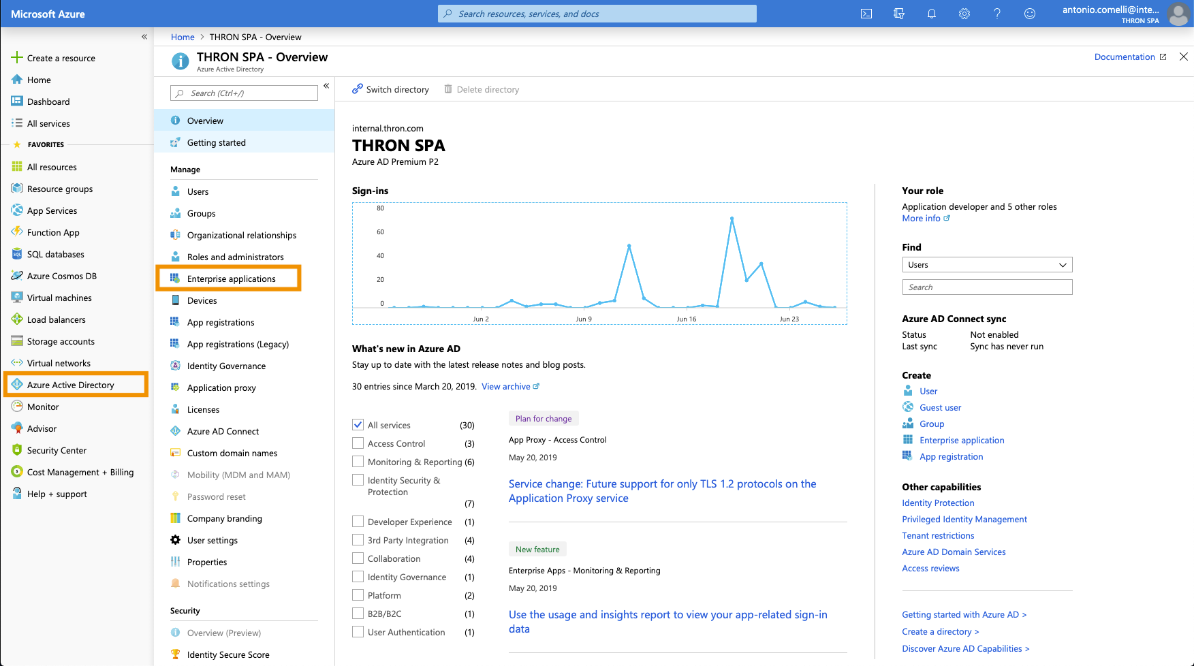This screenshot has height=666, width=1194.
Task: Open feedback smiley icon
Action: pyautogui.click(x=1030, y=14)
